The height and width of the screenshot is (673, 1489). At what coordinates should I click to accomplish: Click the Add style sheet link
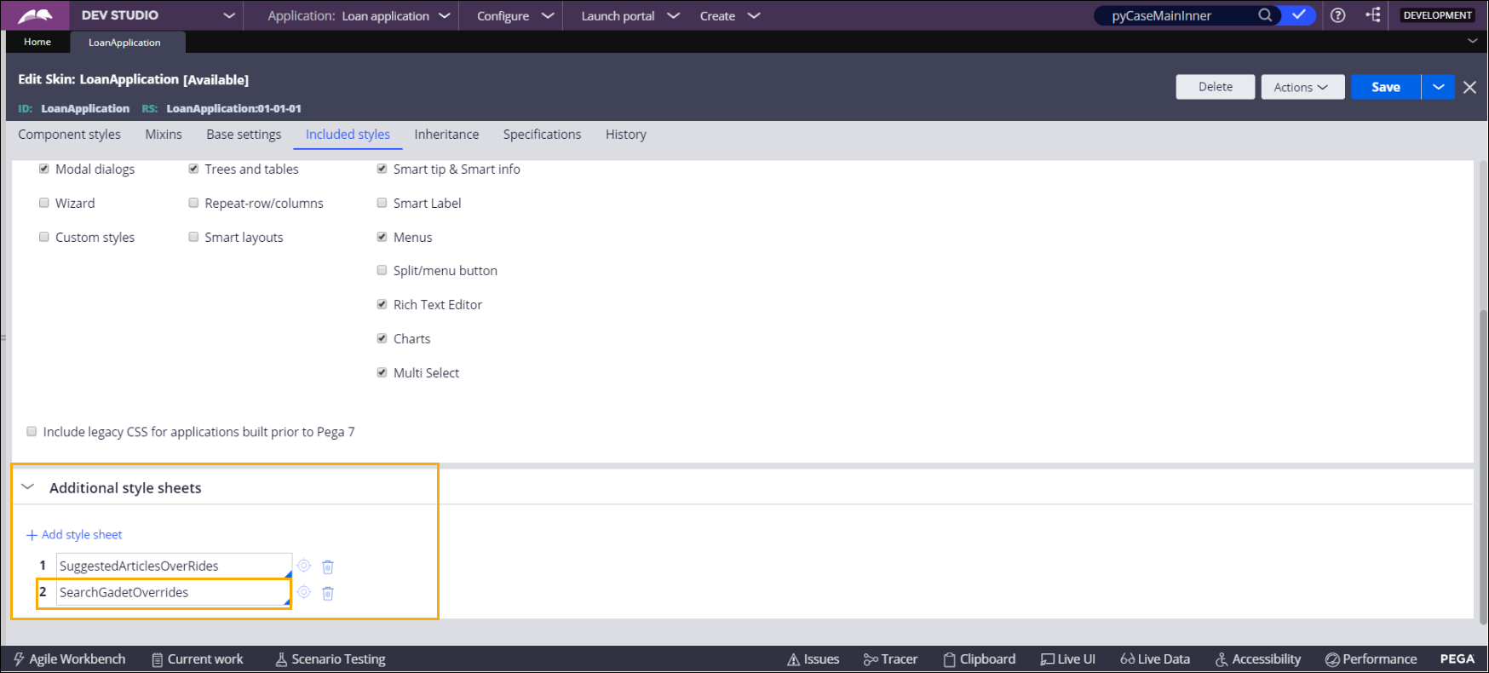tap(74, 535)
